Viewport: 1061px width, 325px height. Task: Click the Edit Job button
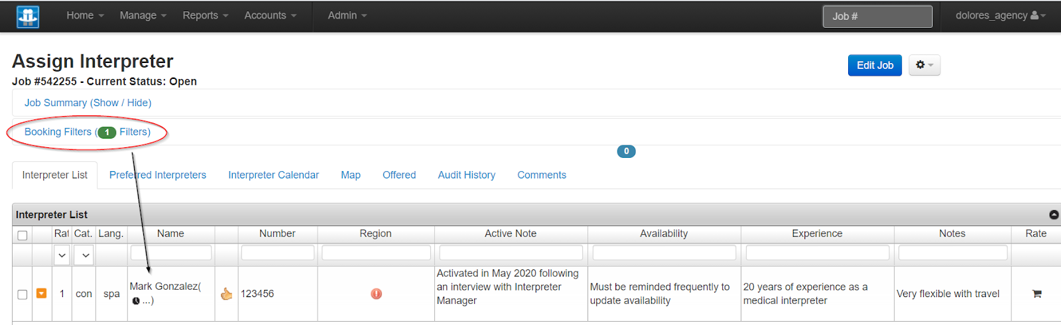click(875, 65)
